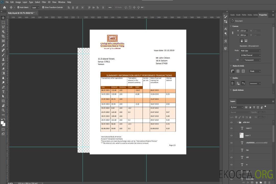Viewport: 276px width, 184px height.
Task: Choose the Zoom tool
Action: click(3, 110)
